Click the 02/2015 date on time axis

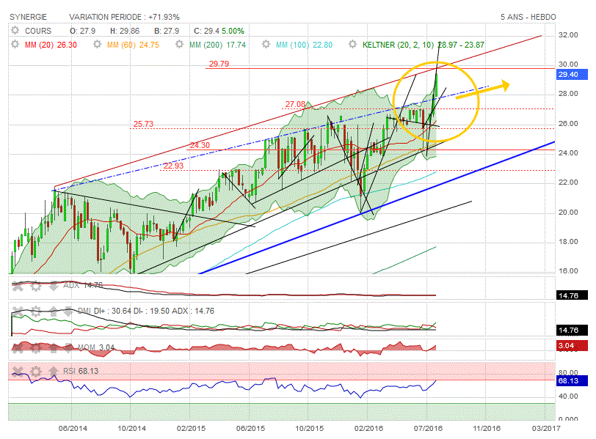(x=191, y=429)
